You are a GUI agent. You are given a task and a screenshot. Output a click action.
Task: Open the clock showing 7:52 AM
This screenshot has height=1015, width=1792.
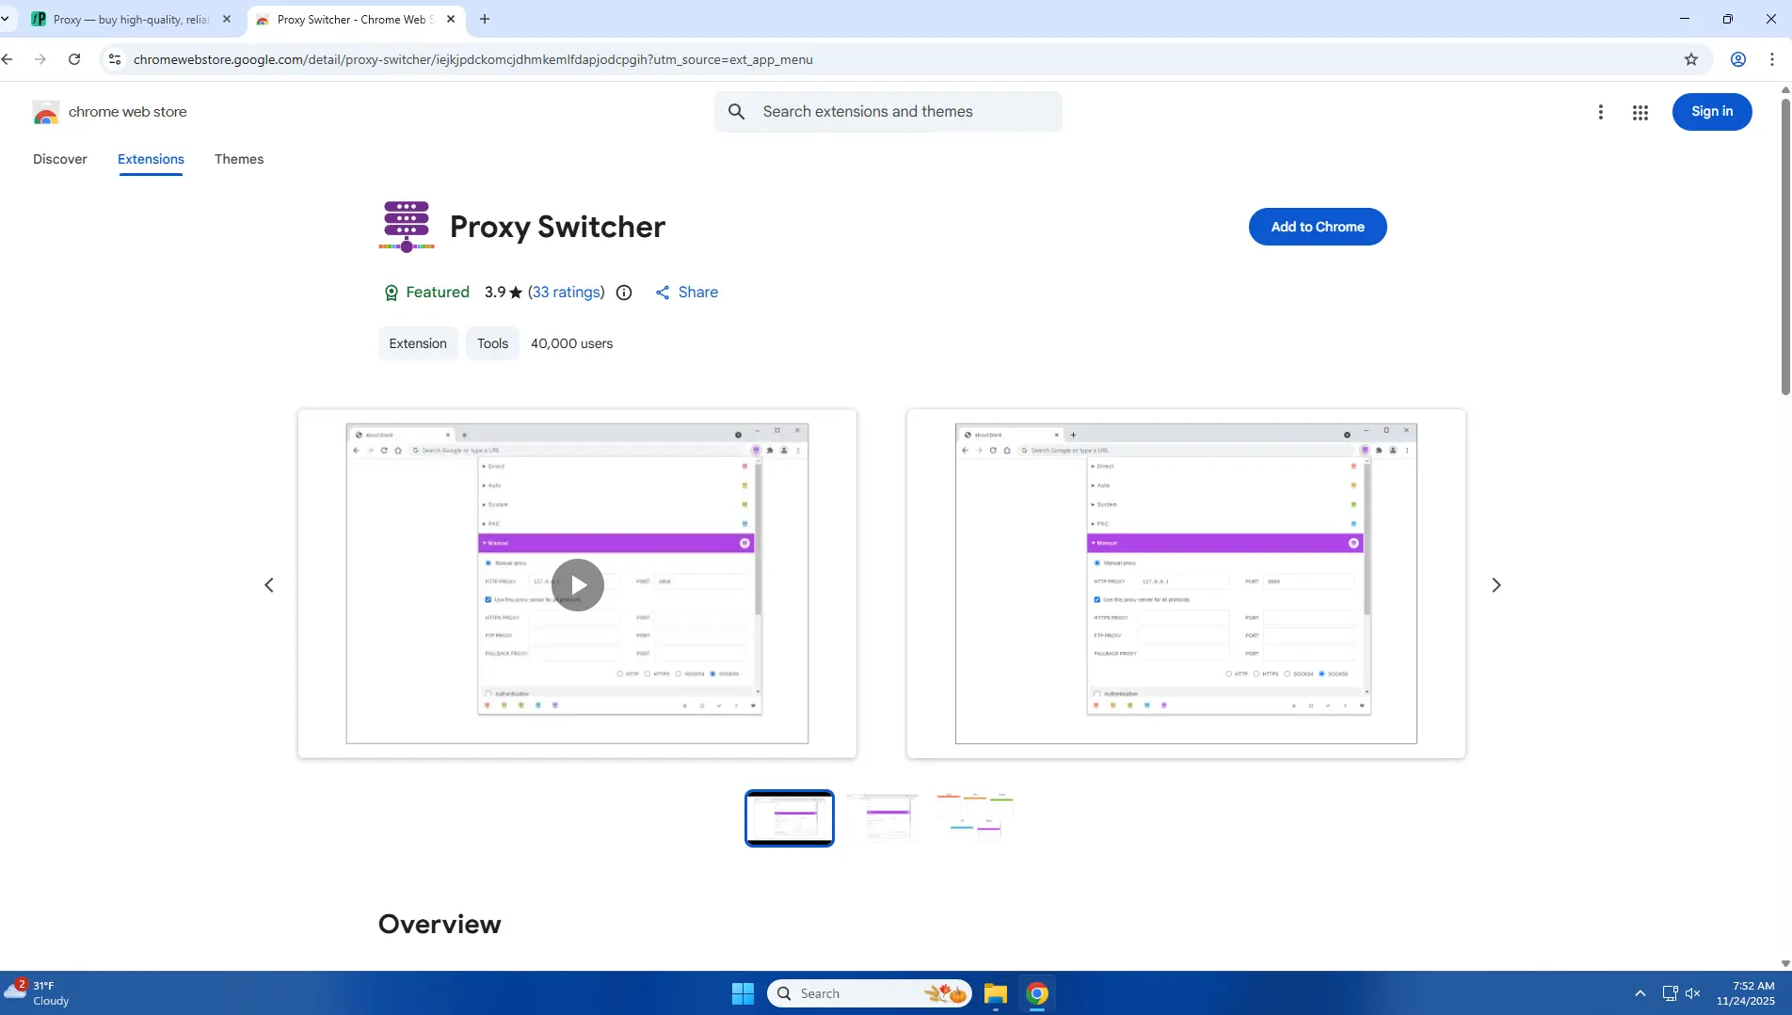coord(1745,993)
